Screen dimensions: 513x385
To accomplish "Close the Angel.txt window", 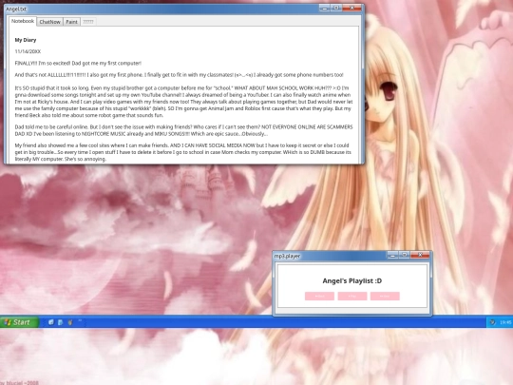I will (x=352, y=8).
